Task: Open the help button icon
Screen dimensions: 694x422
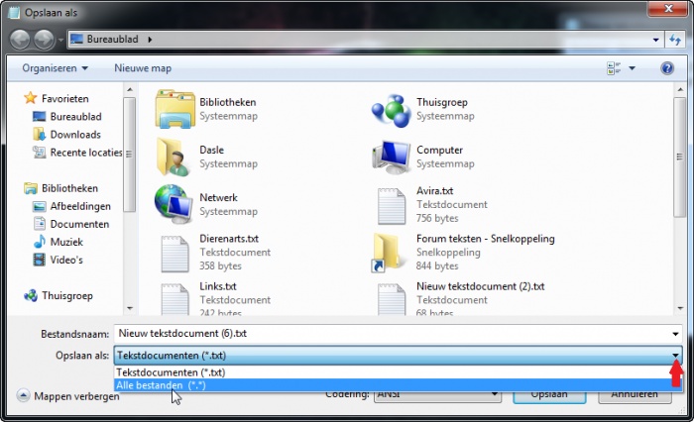Action: 667,68
